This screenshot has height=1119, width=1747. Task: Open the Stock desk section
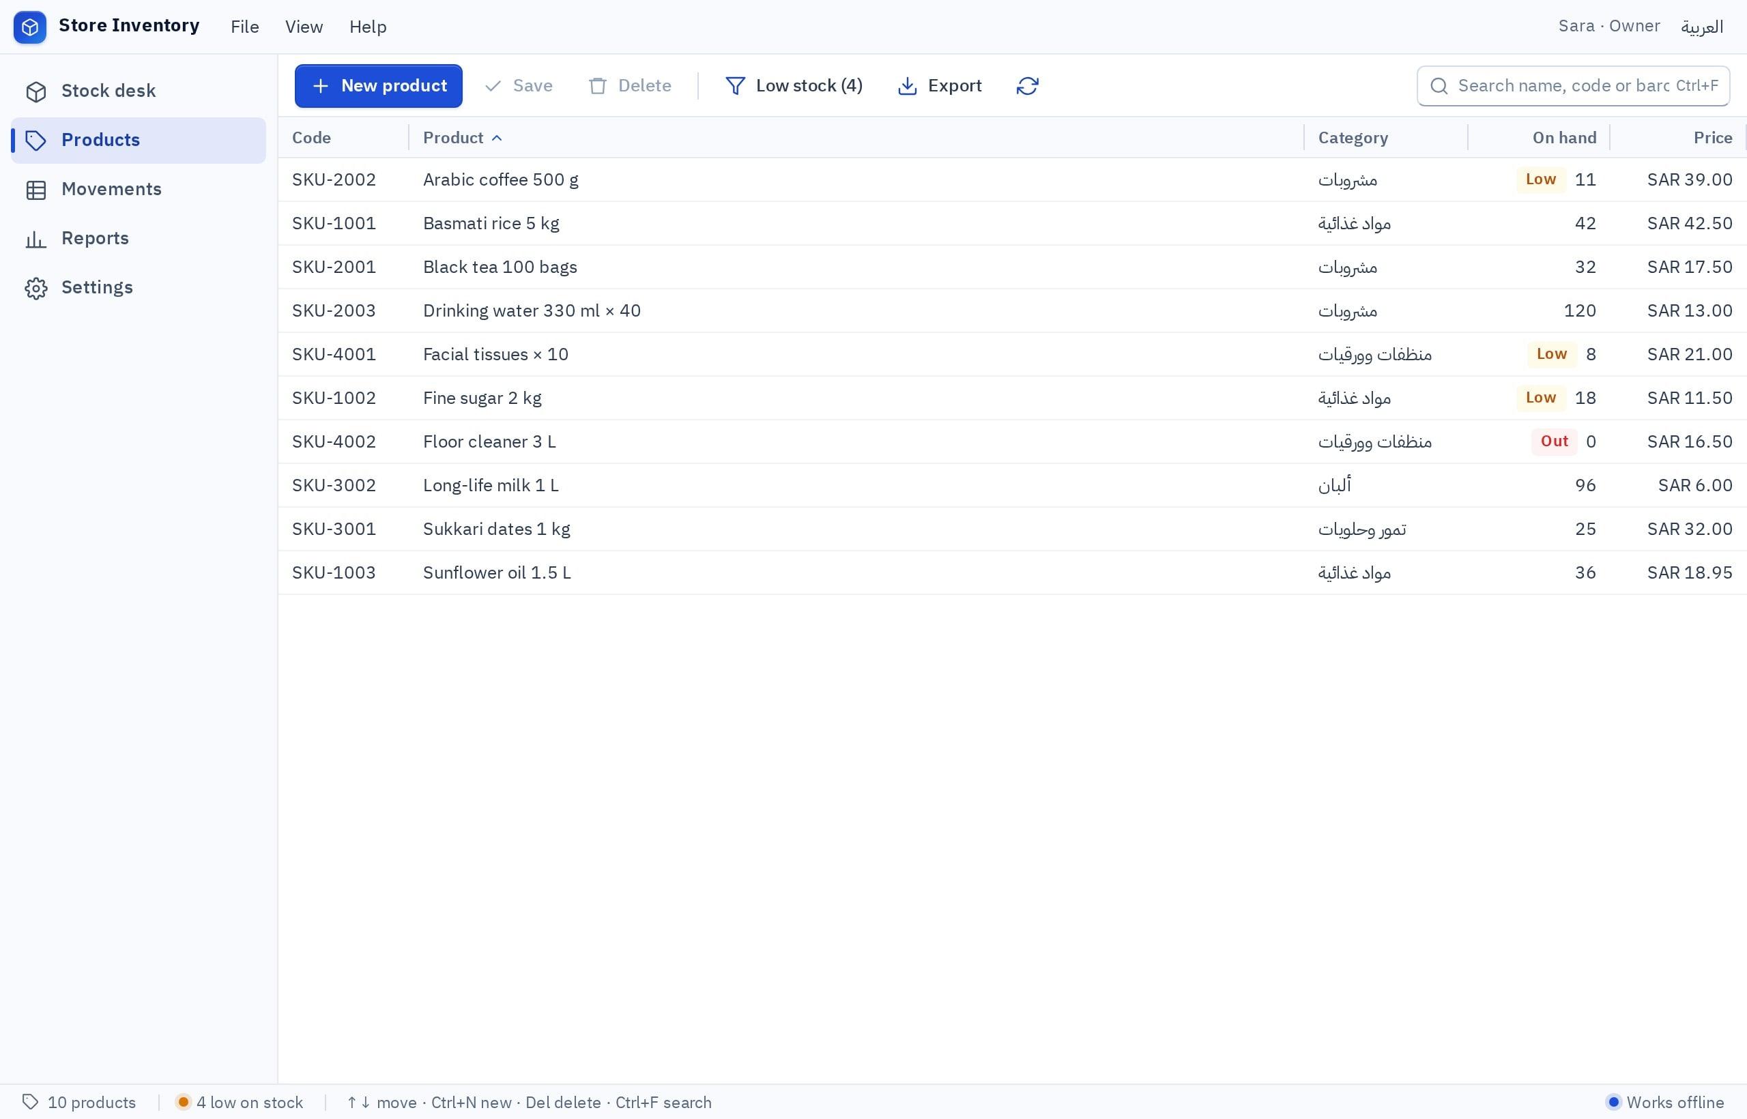138,91
